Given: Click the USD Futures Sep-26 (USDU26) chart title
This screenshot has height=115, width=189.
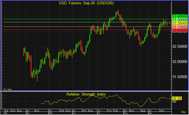Looking at the screenshot, I should (x=86, y=3).
